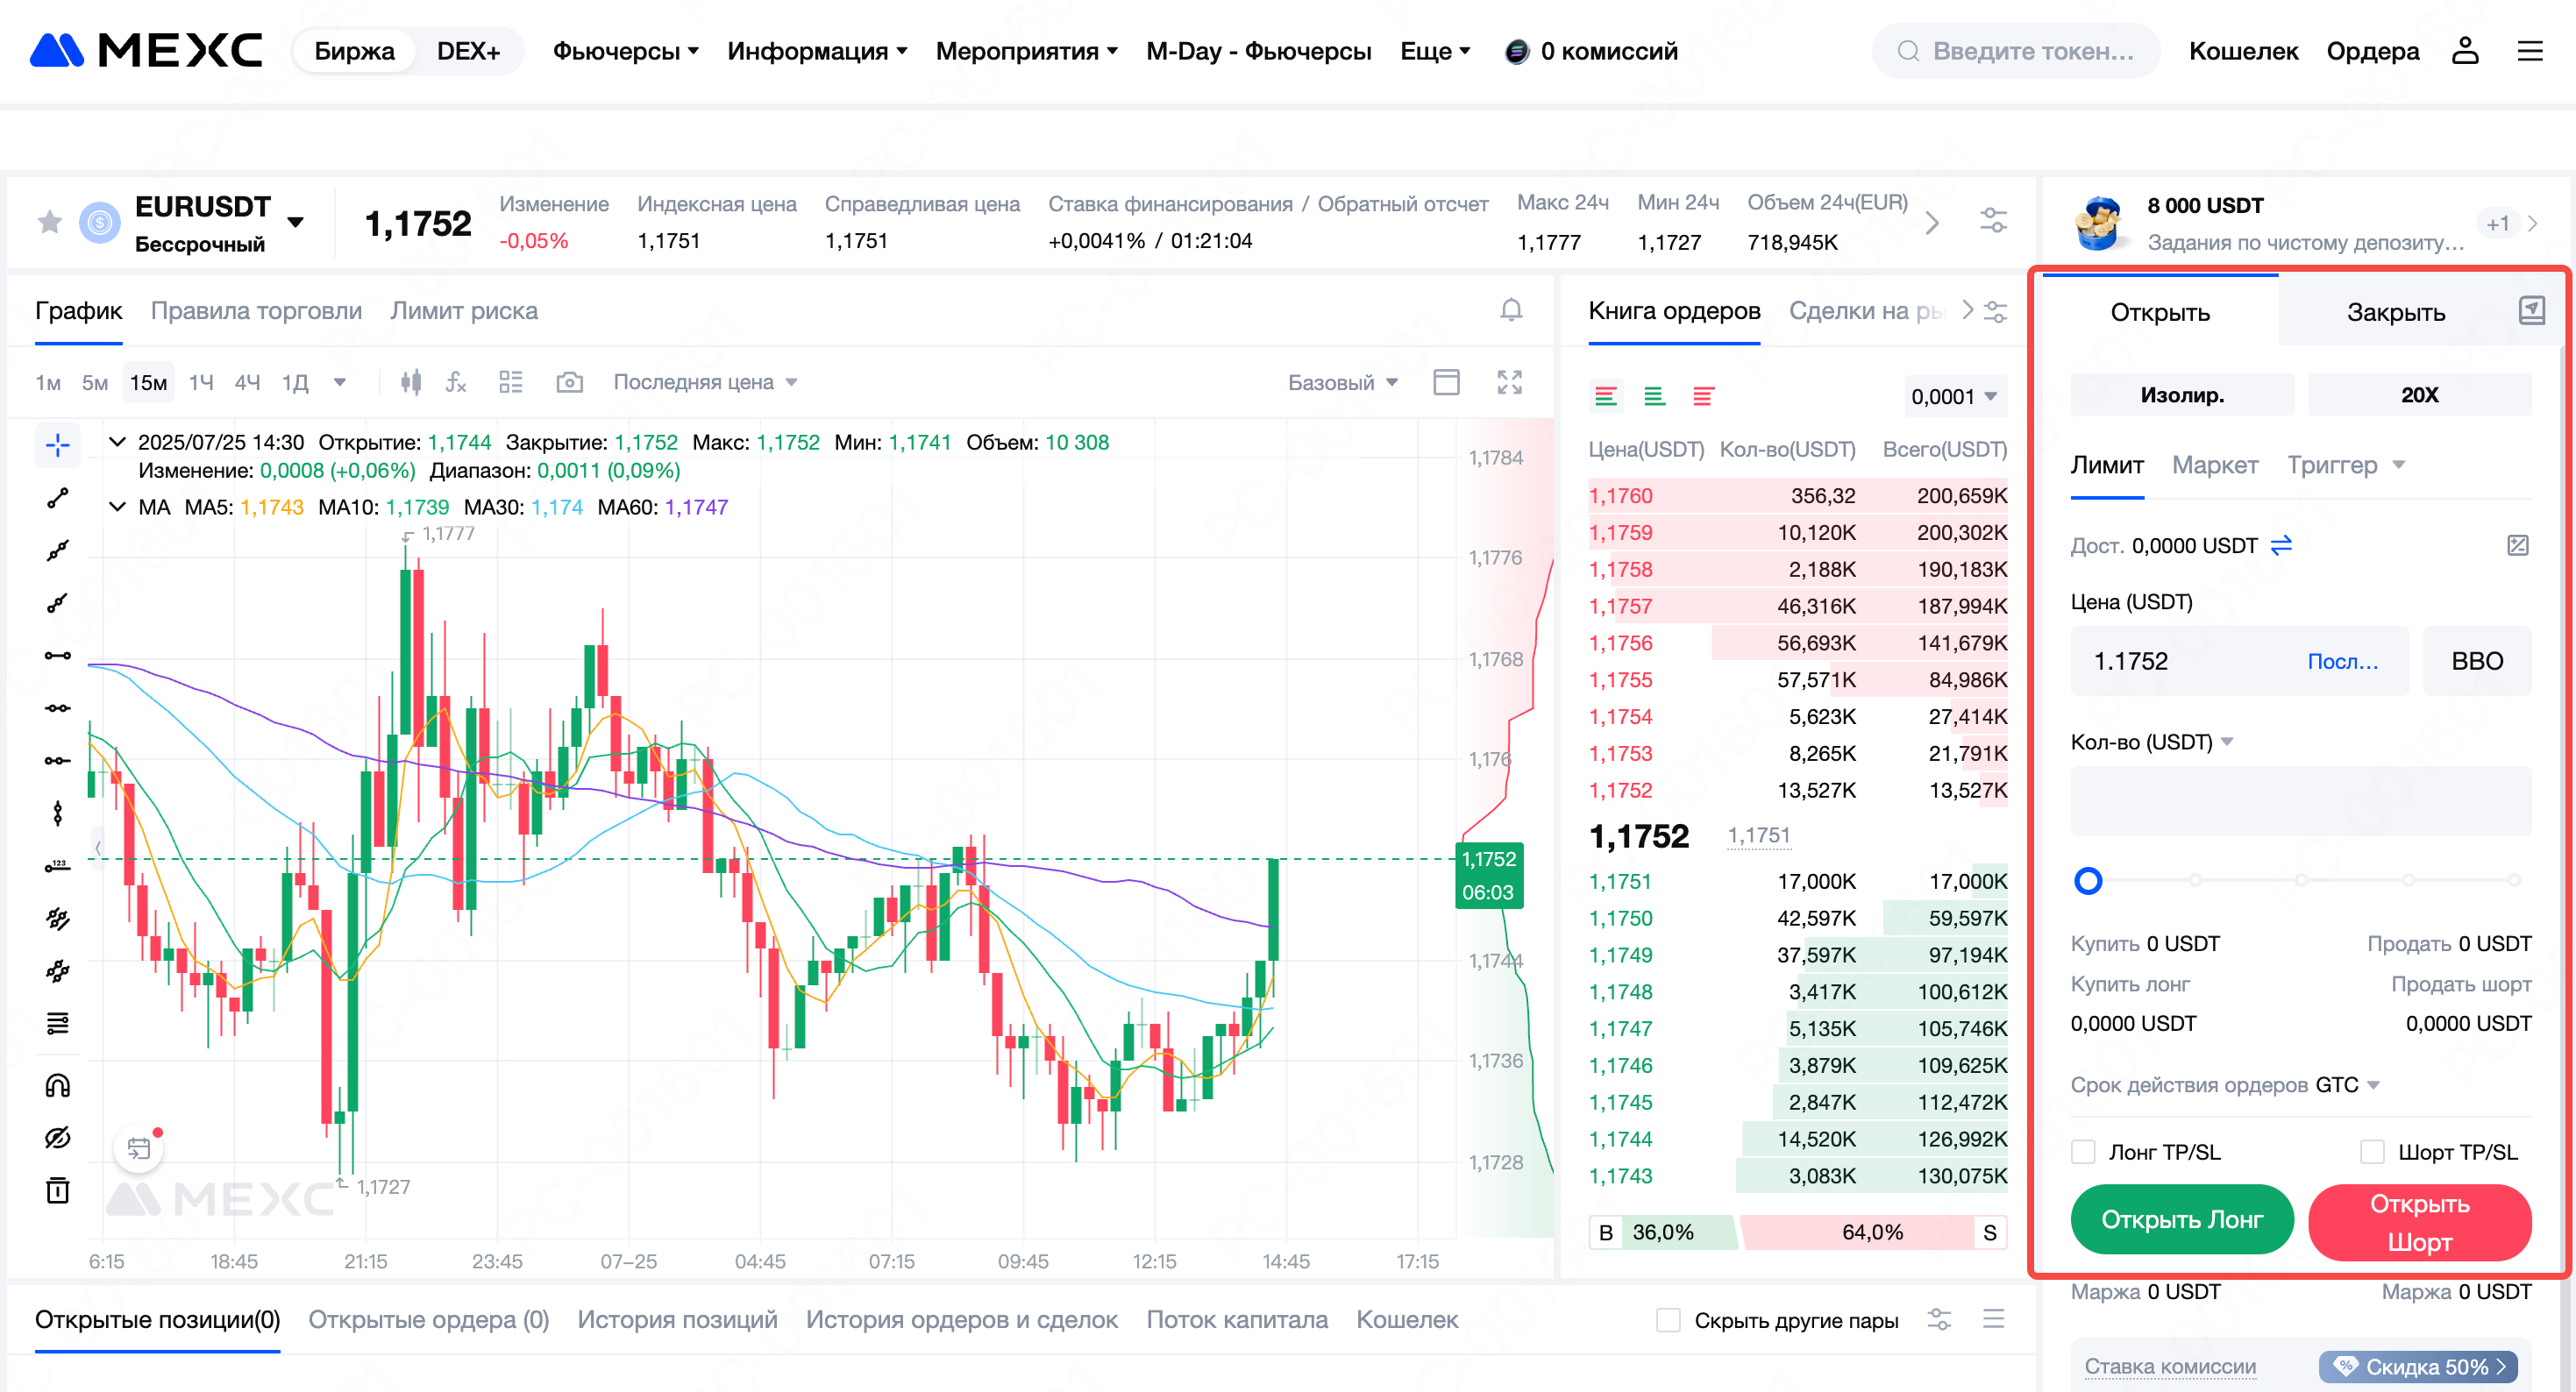The height and width of the screenshot is (1392, 2576).
Task: Select BBO price option
Action: click(x=2477, y=660)
